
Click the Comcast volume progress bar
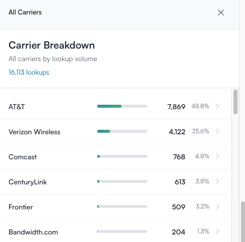(x=122, y=156)
